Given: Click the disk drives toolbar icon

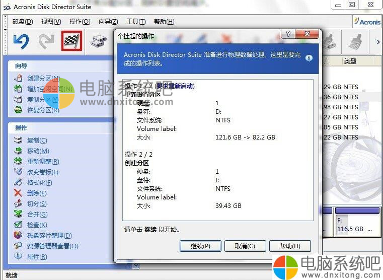Looking at the screenshot, I should 99,41.
